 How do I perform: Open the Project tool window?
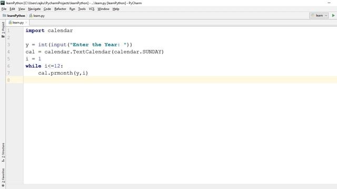[3, 29]
